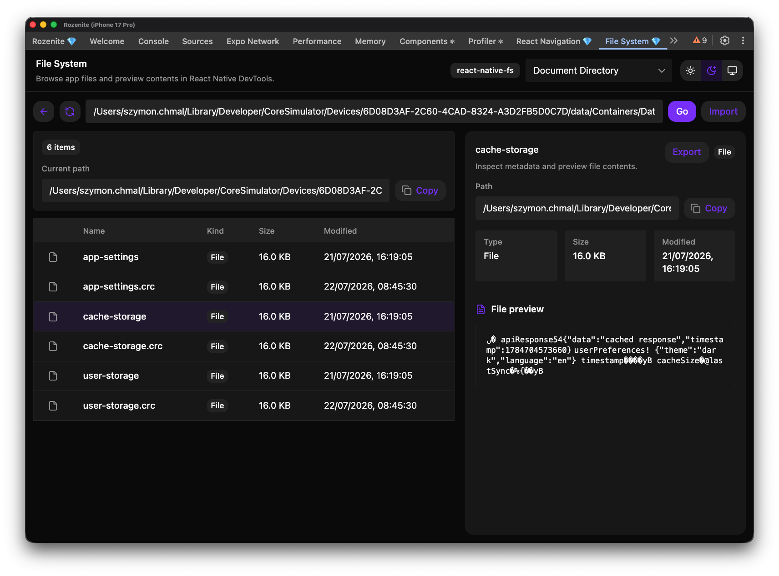Select the cache-storage.crc file name

pyautogui.click(x=123, y=346)
